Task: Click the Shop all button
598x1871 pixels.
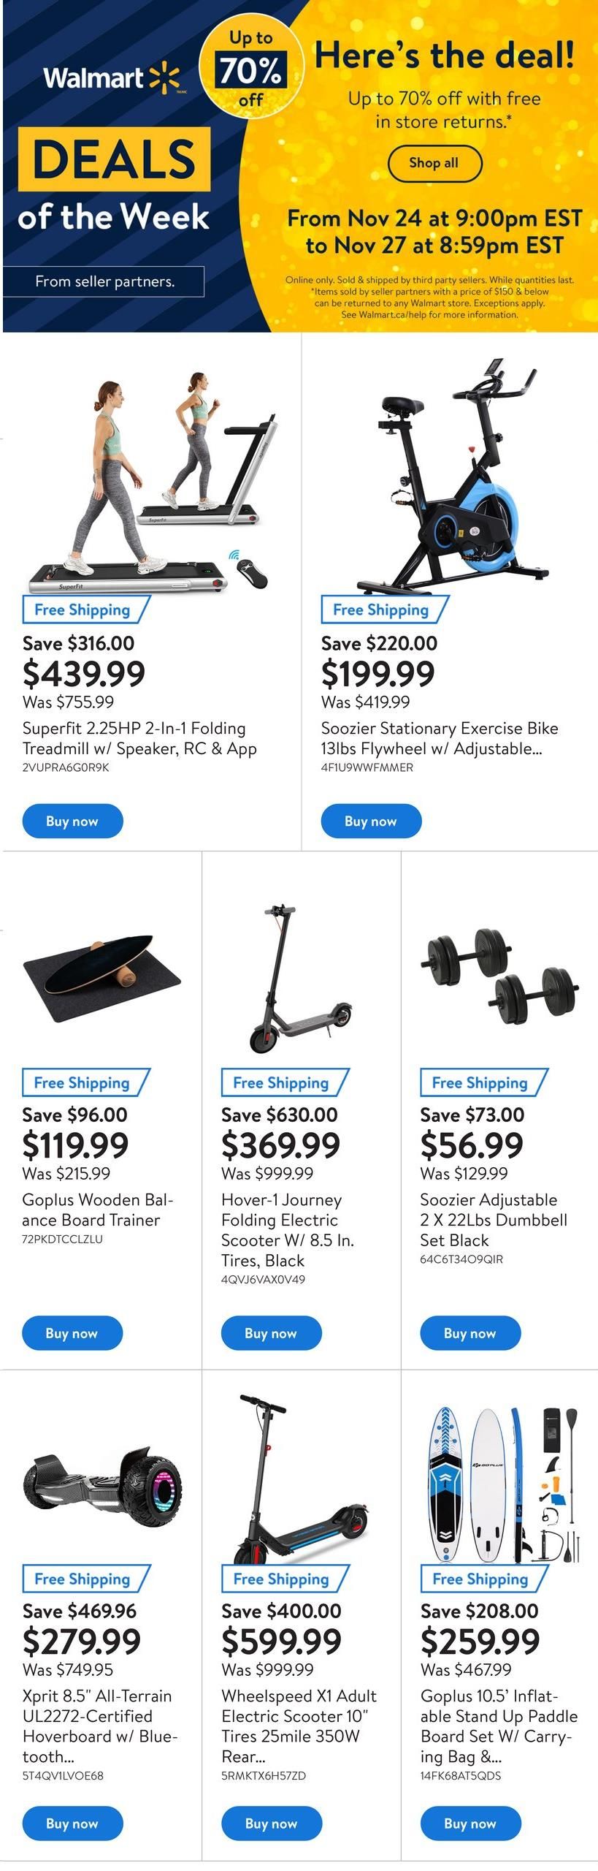Action: tap(434, 163)
